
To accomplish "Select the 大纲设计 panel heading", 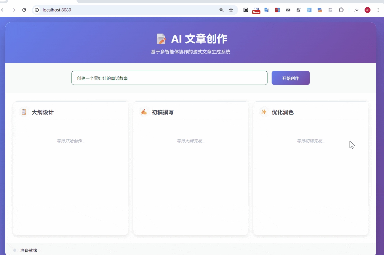I will [43, 112].
